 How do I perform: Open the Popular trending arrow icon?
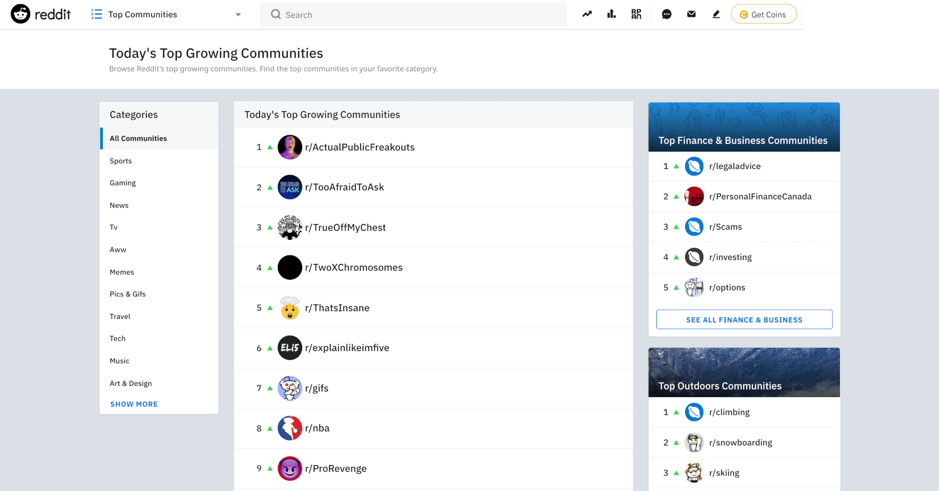[587, 14]
